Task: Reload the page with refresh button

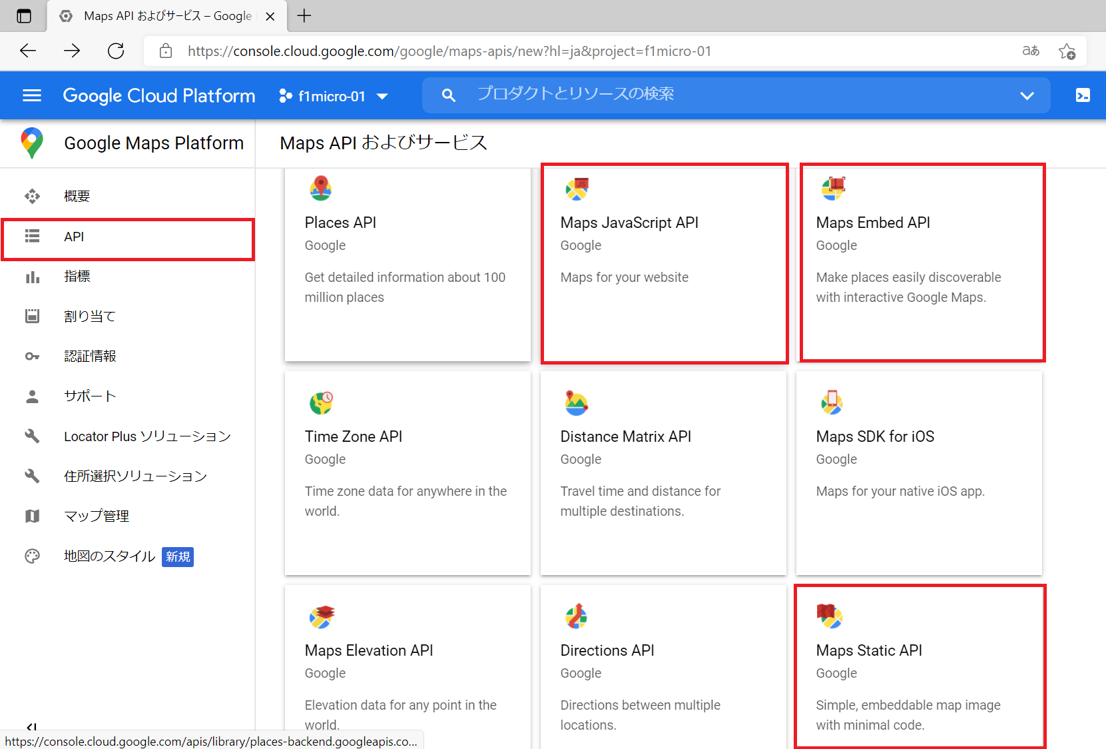Action: point(116,51)
